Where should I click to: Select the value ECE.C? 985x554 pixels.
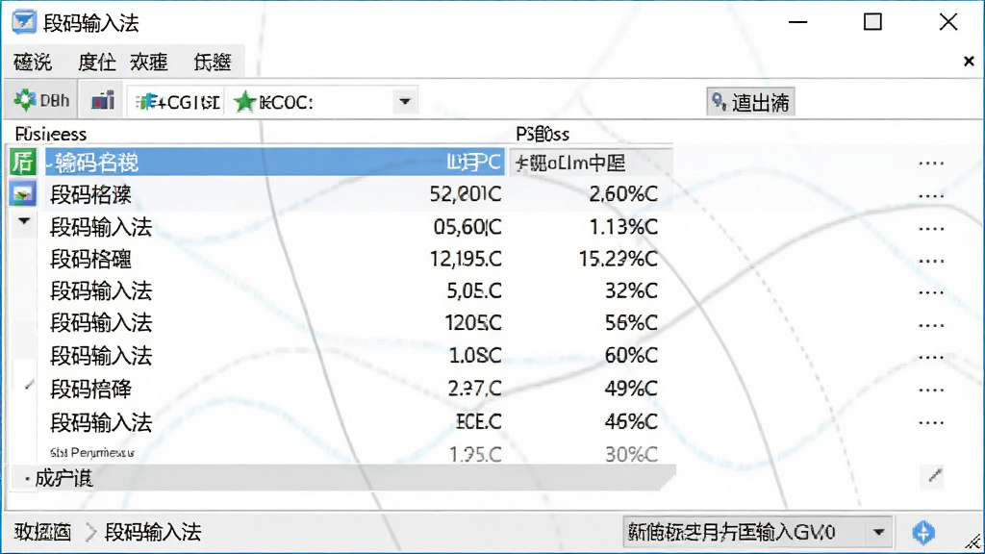479,421
